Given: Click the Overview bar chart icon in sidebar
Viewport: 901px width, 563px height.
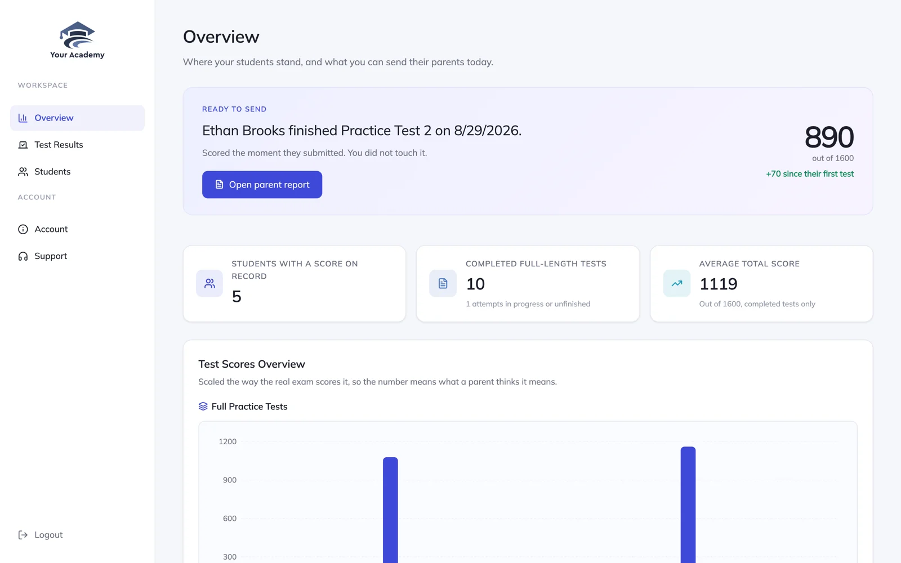Looking at the screenshot, I should coord(23,118).
